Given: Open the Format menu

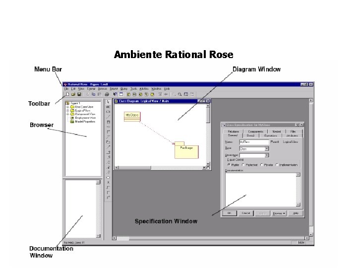Looking at the screenshot, I should [91, 89].
